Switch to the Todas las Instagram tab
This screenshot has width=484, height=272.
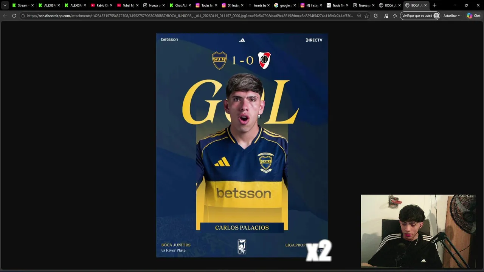pos(206,5)
